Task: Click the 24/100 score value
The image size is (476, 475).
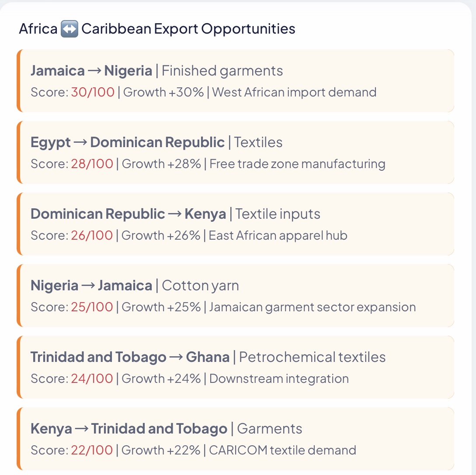Action: pos(92,379)
